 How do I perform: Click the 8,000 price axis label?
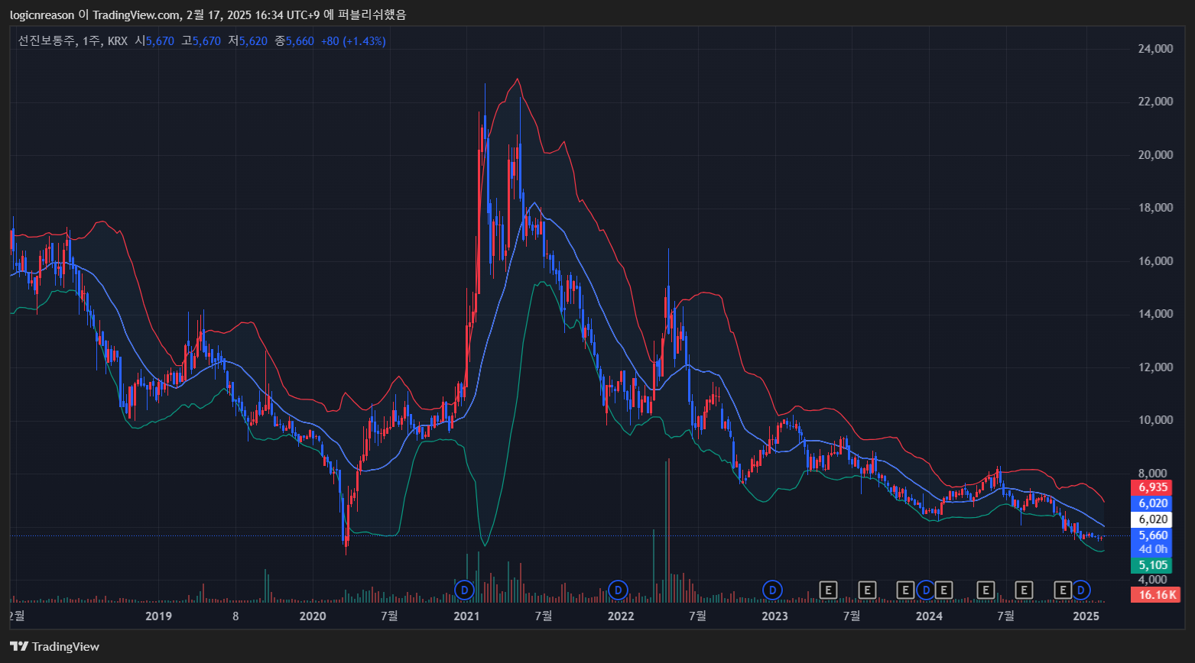point(1153,474)
